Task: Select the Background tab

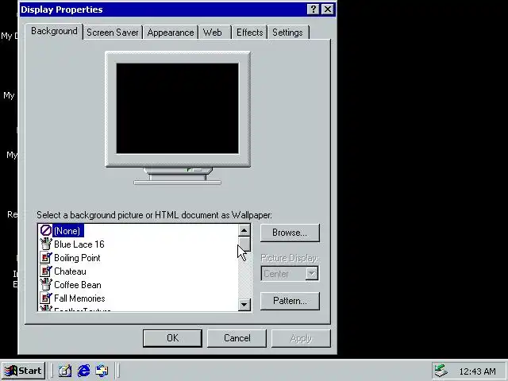Action: point(54,31)
